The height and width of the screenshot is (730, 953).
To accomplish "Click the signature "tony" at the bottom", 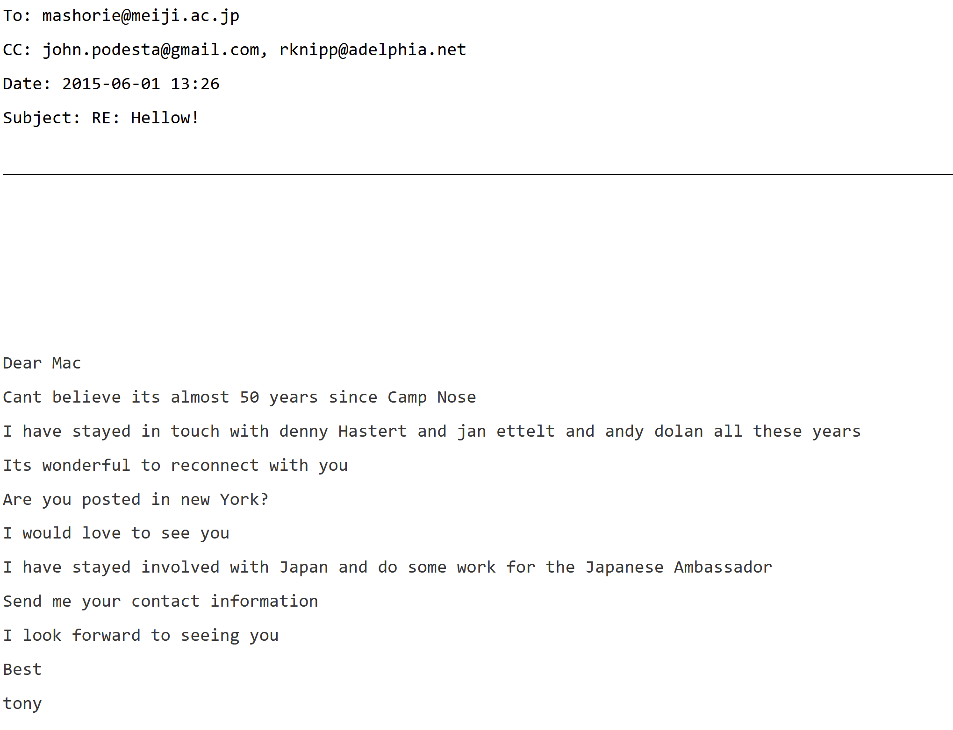I will tap(22, 703).
